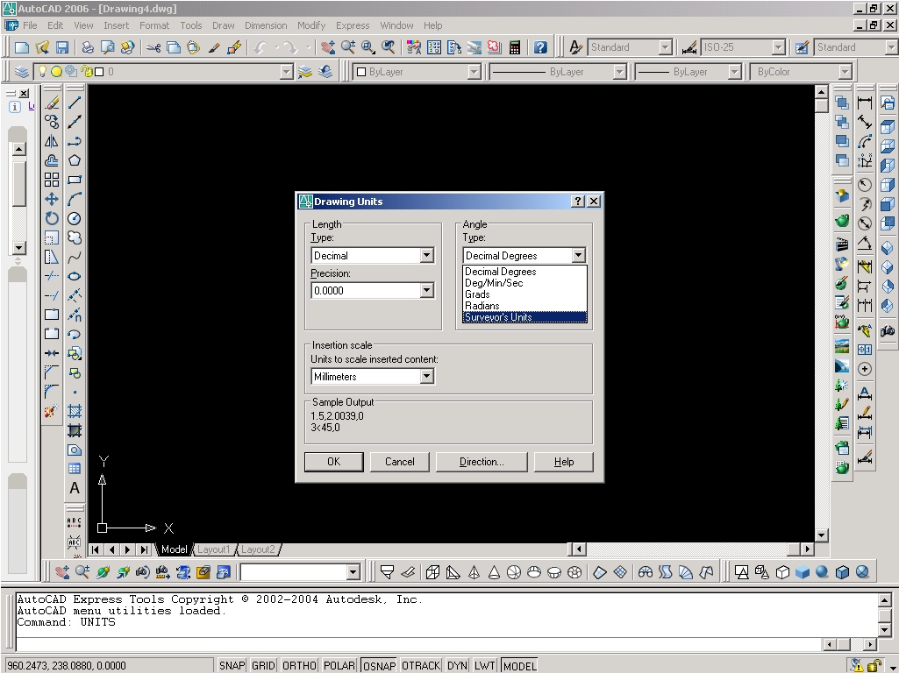Open the Dimension menu
This screenshot has width=899, height=673.
(266, 25)
